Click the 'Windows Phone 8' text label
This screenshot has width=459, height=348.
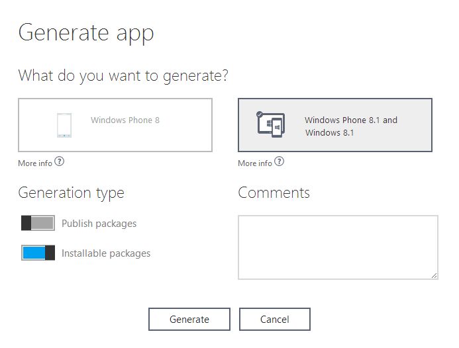(x=125, y=120)
